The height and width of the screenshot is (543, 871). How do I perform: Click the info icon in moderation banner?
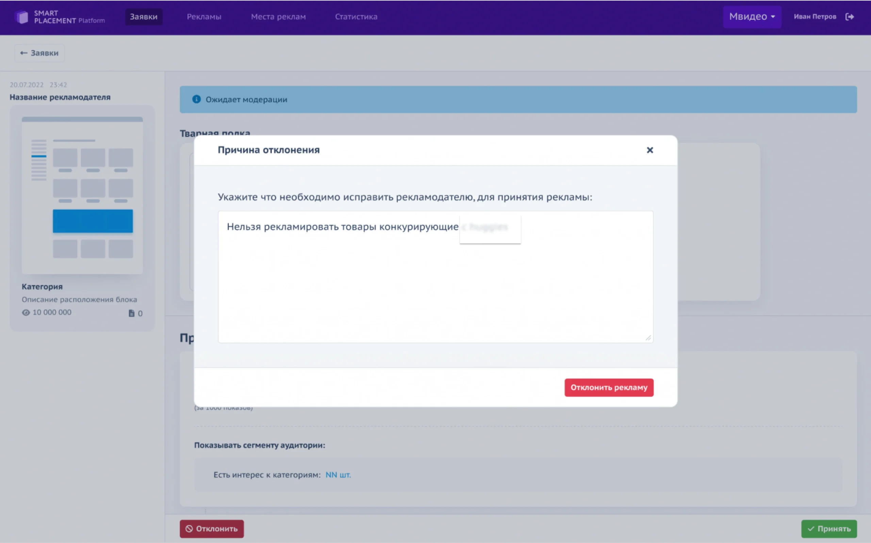pyautogui.click(x=196, y=99)
